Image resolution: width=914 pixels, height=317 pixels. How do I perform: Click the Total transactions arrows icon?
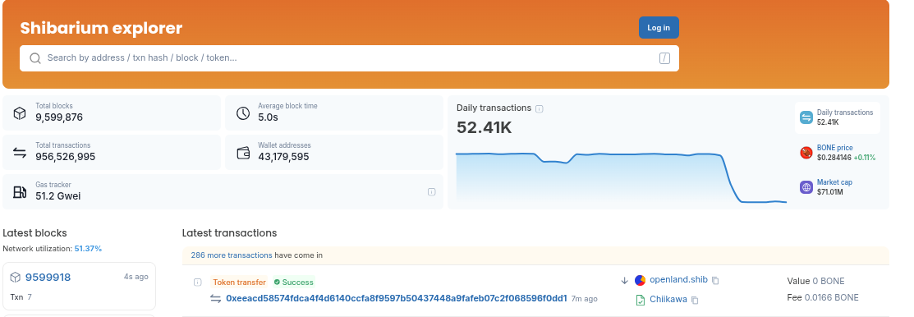tap(20, 153)
